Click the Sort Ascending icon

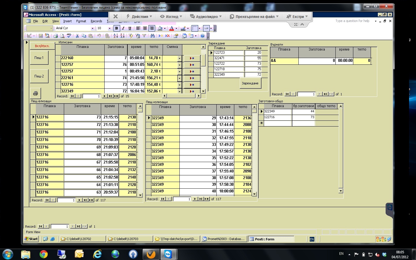pyautogui.click(x=116, y=36)
